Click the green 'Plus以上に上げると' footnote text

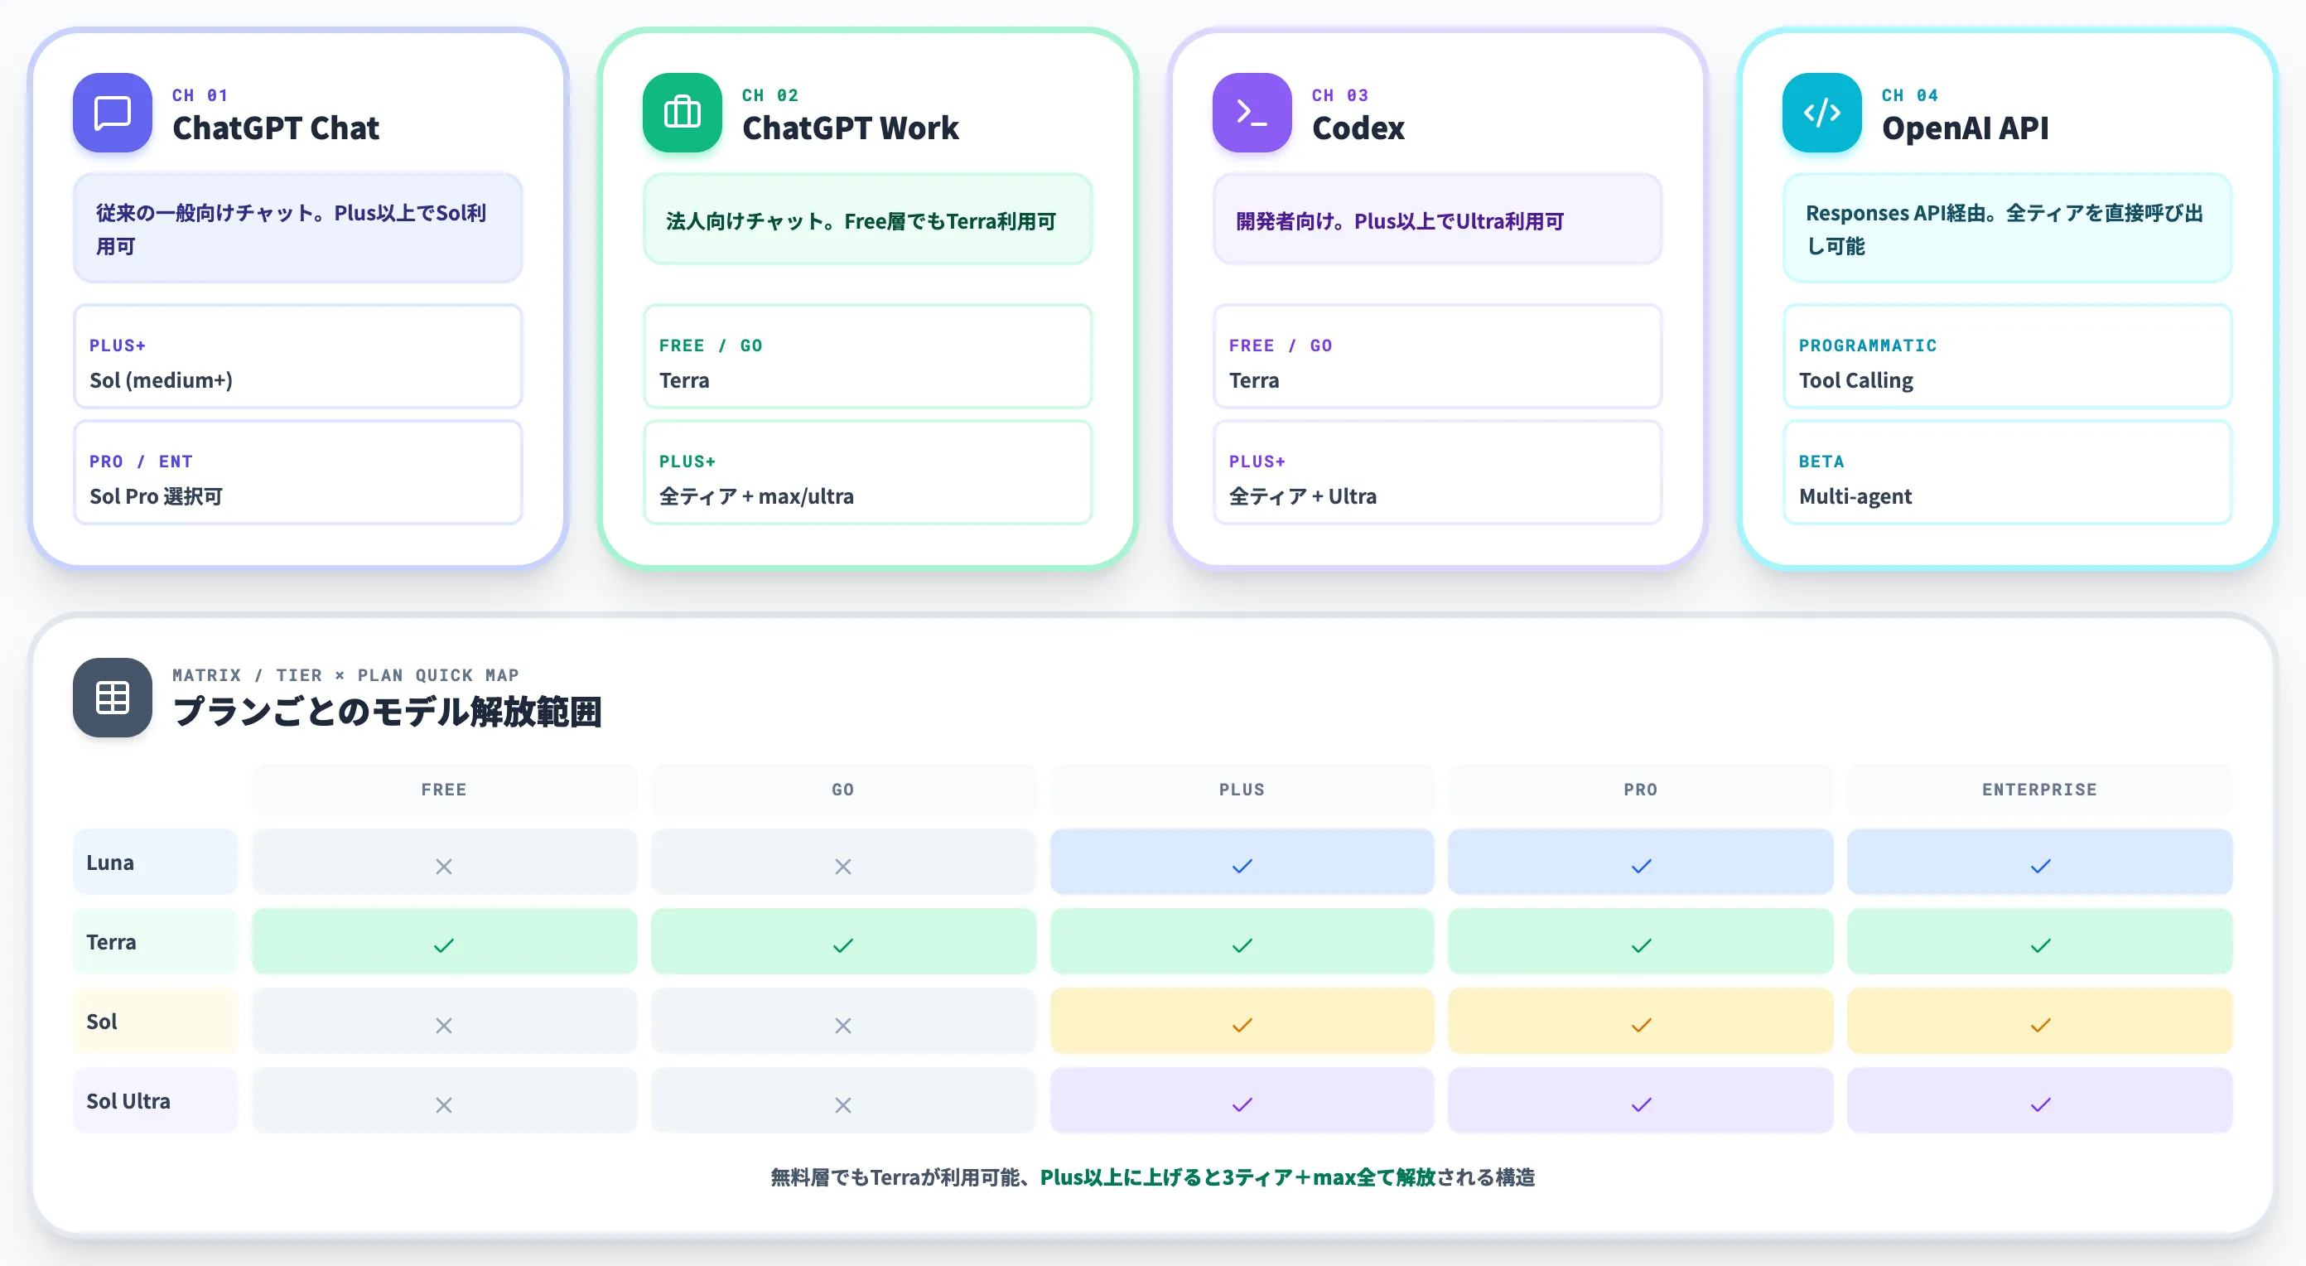click(1237, 1177)
